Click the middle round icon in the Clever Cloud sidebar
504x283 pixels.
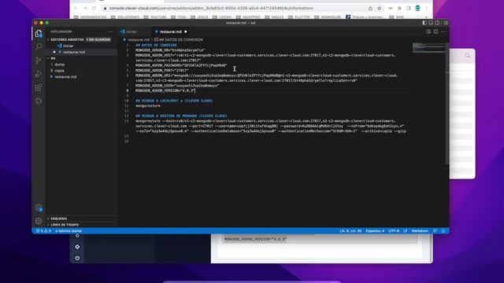click(77, 247)
